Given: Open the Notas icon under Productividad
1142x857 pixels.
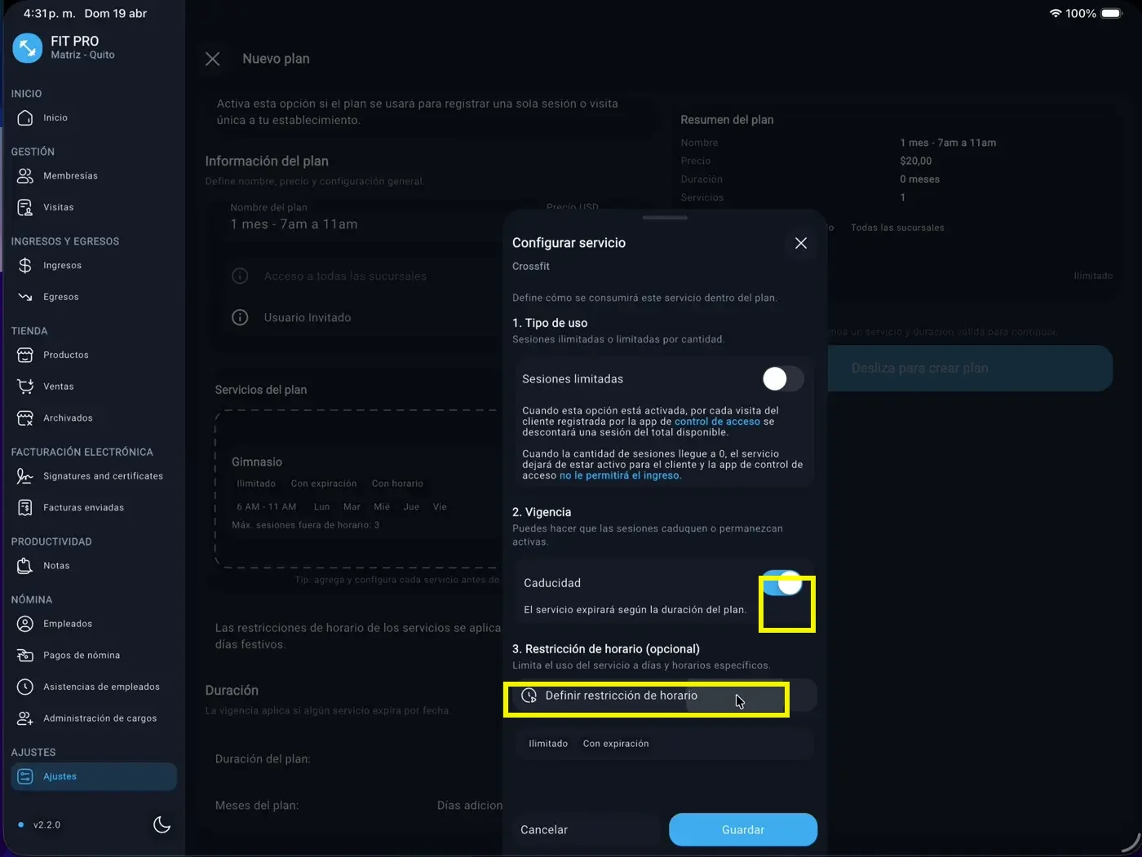Looking at the screenshot, I should click(x=24, y=565).
